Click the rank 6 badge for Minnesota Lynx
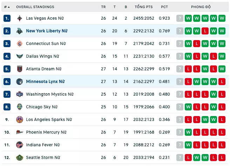The image size is (230, 166). click(7, 82)
